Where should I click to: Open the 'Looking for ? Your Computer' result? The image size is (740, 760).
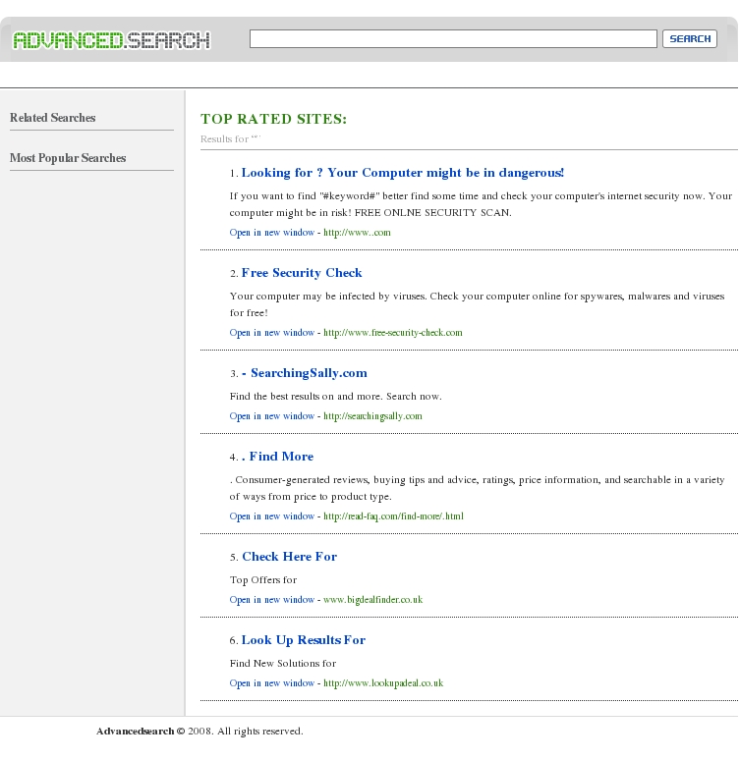click(403, 173)
